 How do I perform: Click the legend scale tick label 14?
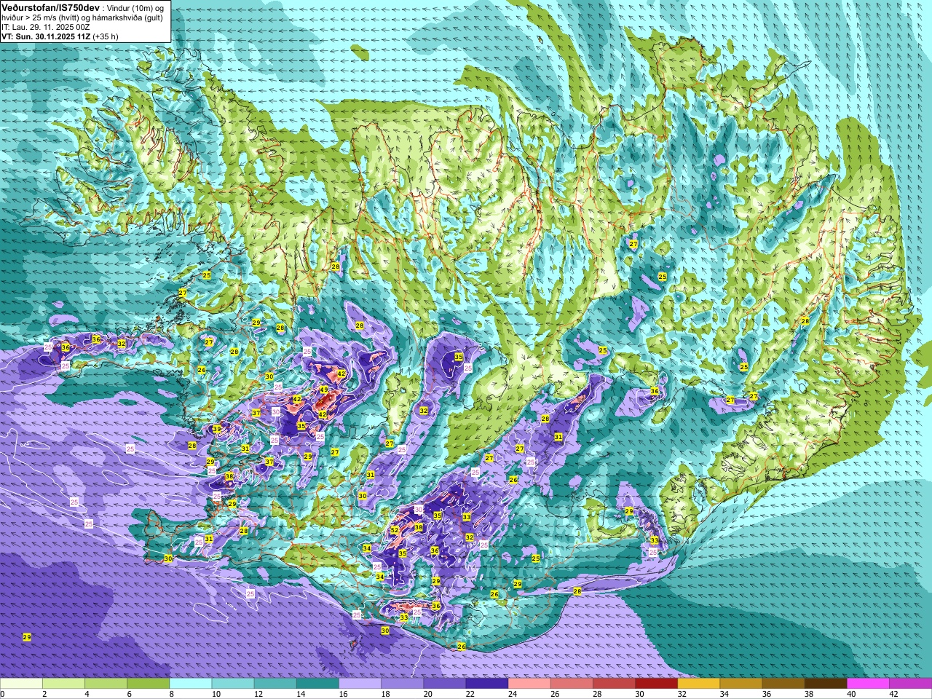coord(301,694)
